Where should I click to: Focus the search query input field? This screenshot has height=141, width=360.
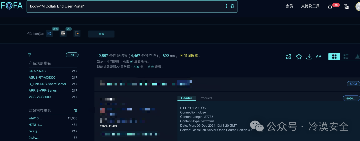(x=126, y=6)
